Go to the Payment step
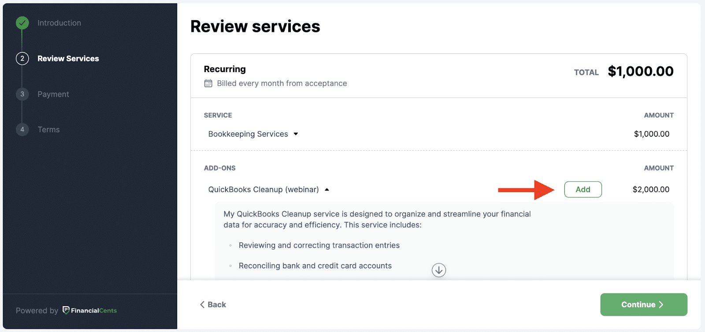The height and width of the screenshot is (332, 705). click(x=53, y=94)
